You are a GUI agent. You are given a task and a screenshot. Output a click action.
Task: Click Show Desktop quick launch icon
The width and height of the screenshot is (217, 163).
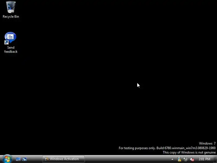coord(18,159)
